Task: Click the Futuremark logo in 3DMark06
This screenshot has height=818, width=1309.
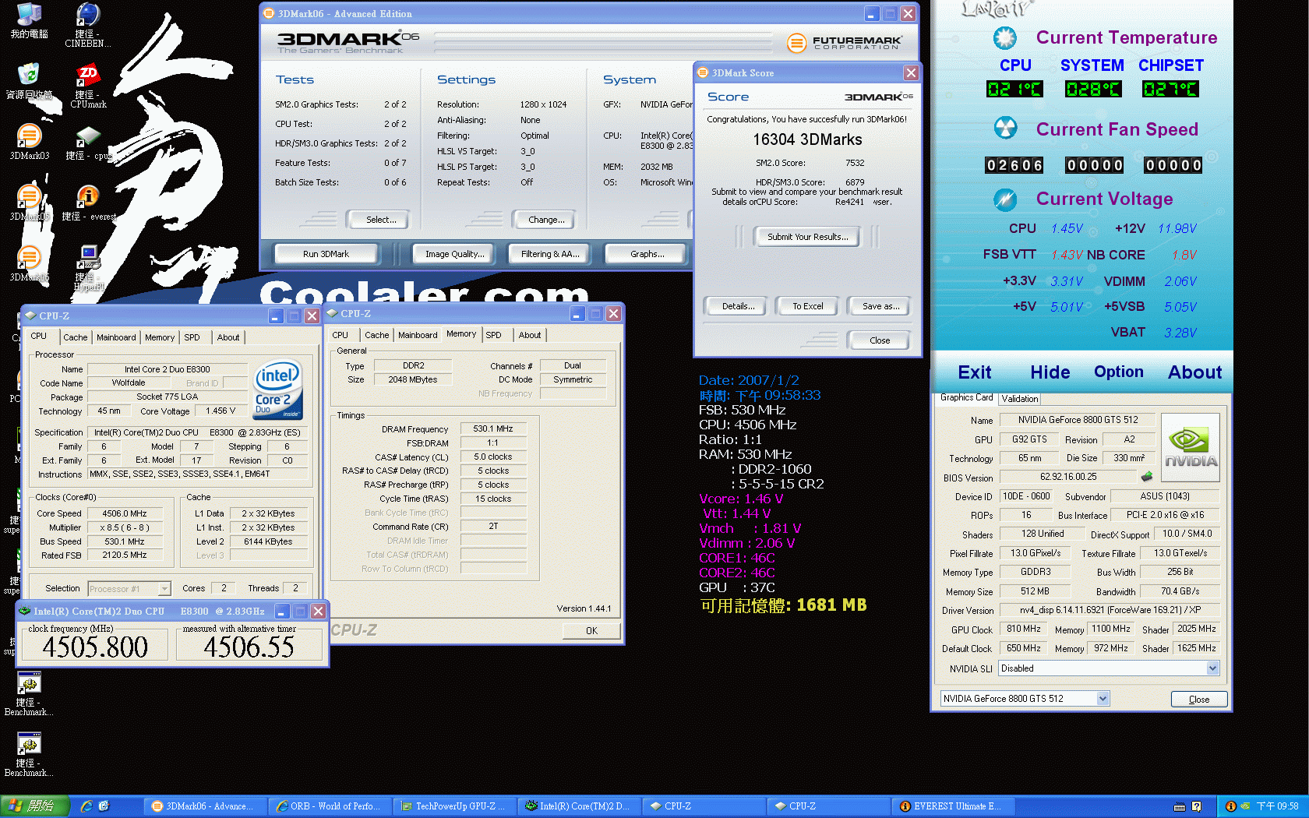Action: (x=845, y=43)
